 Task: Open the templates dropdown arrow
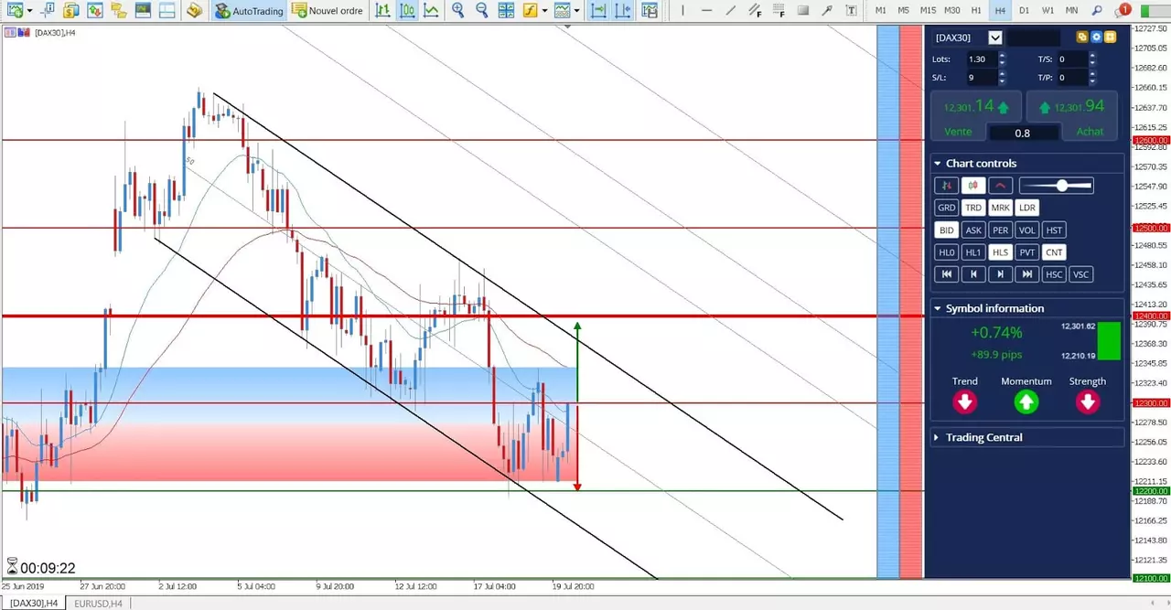pos(578,11)
